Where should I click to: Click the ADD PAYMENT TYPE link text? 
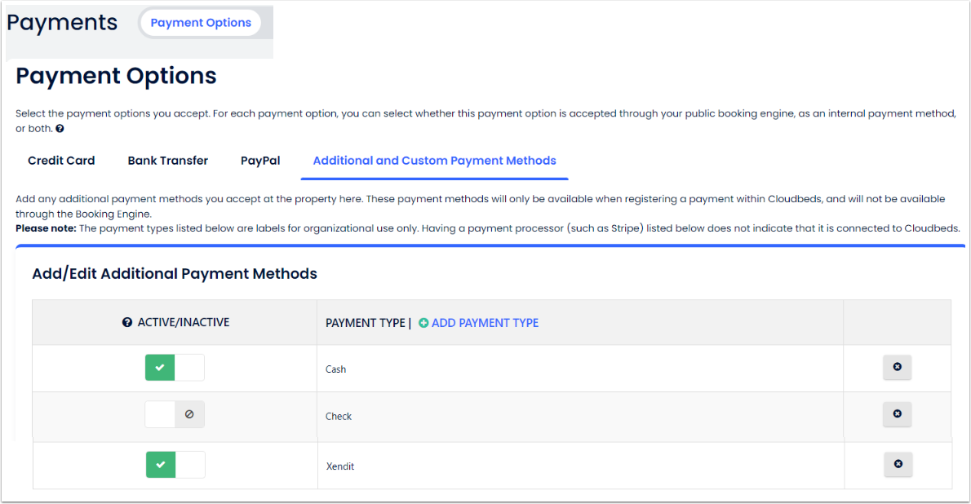tap(485, 323)
